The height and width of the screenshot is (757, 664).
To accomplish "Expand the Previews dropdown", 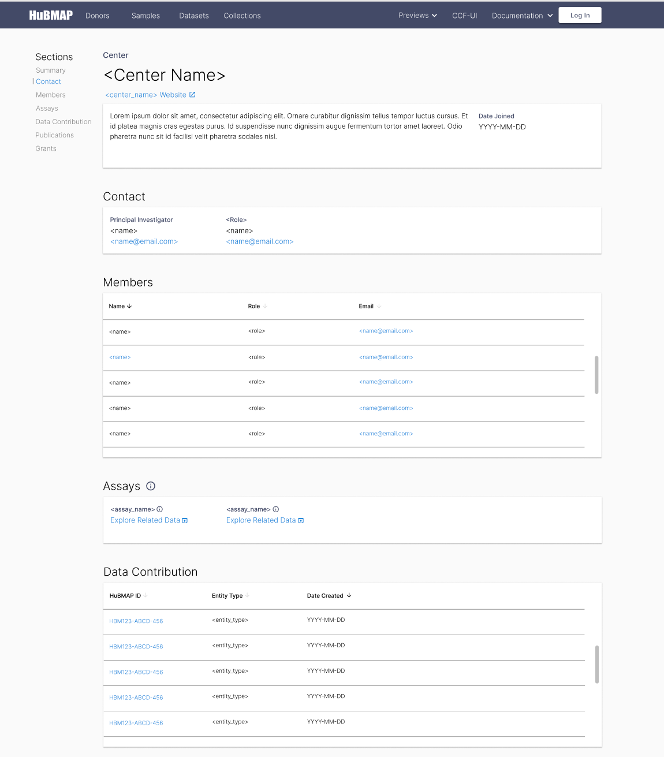I will (417, 16).
